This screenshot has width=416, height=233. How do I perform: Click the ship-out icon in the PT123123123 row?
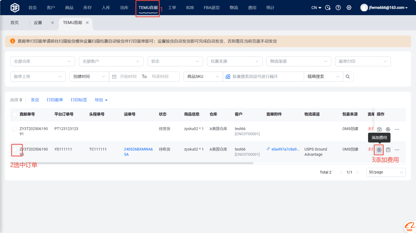point(379,129)
